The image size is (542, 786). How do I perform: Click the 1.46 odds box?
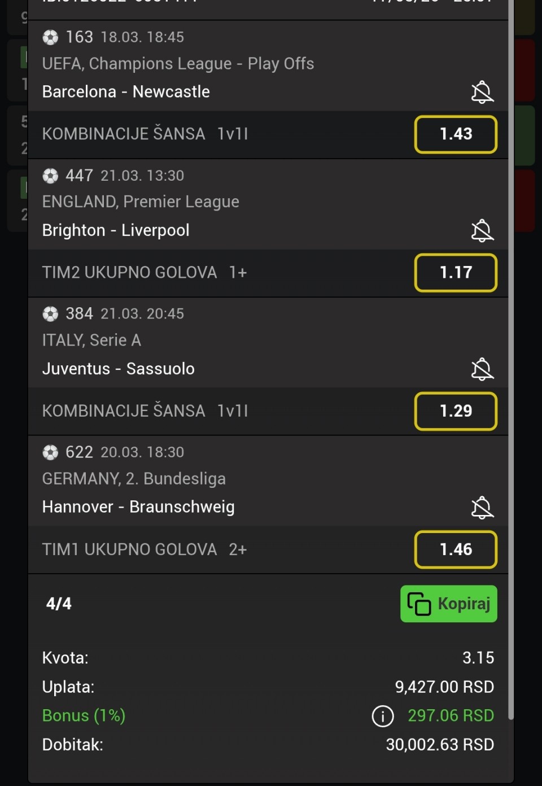(456, 549)
